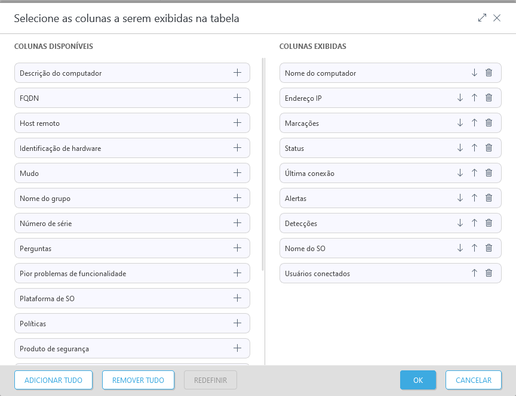516x396 pixels.
Task: Move Nome do computador down
Action: [474, 73]
